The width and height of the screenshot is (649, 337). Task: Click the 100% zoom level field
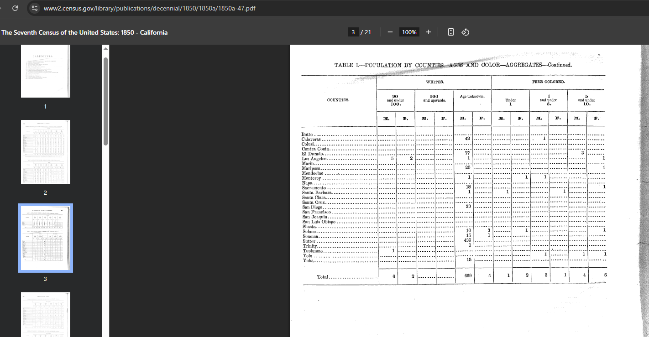click(x=409, y=32)
